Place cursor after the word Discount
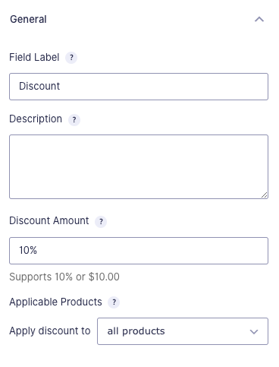 coord(61,86)
